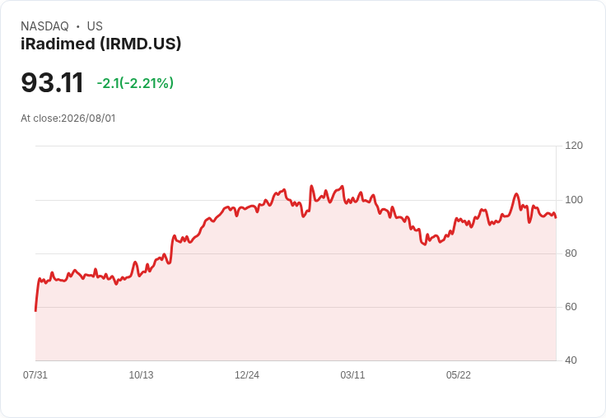Click the dot separator between NASDAQ and US
This screenshot has height=418, width=606.
pos(77,26)
